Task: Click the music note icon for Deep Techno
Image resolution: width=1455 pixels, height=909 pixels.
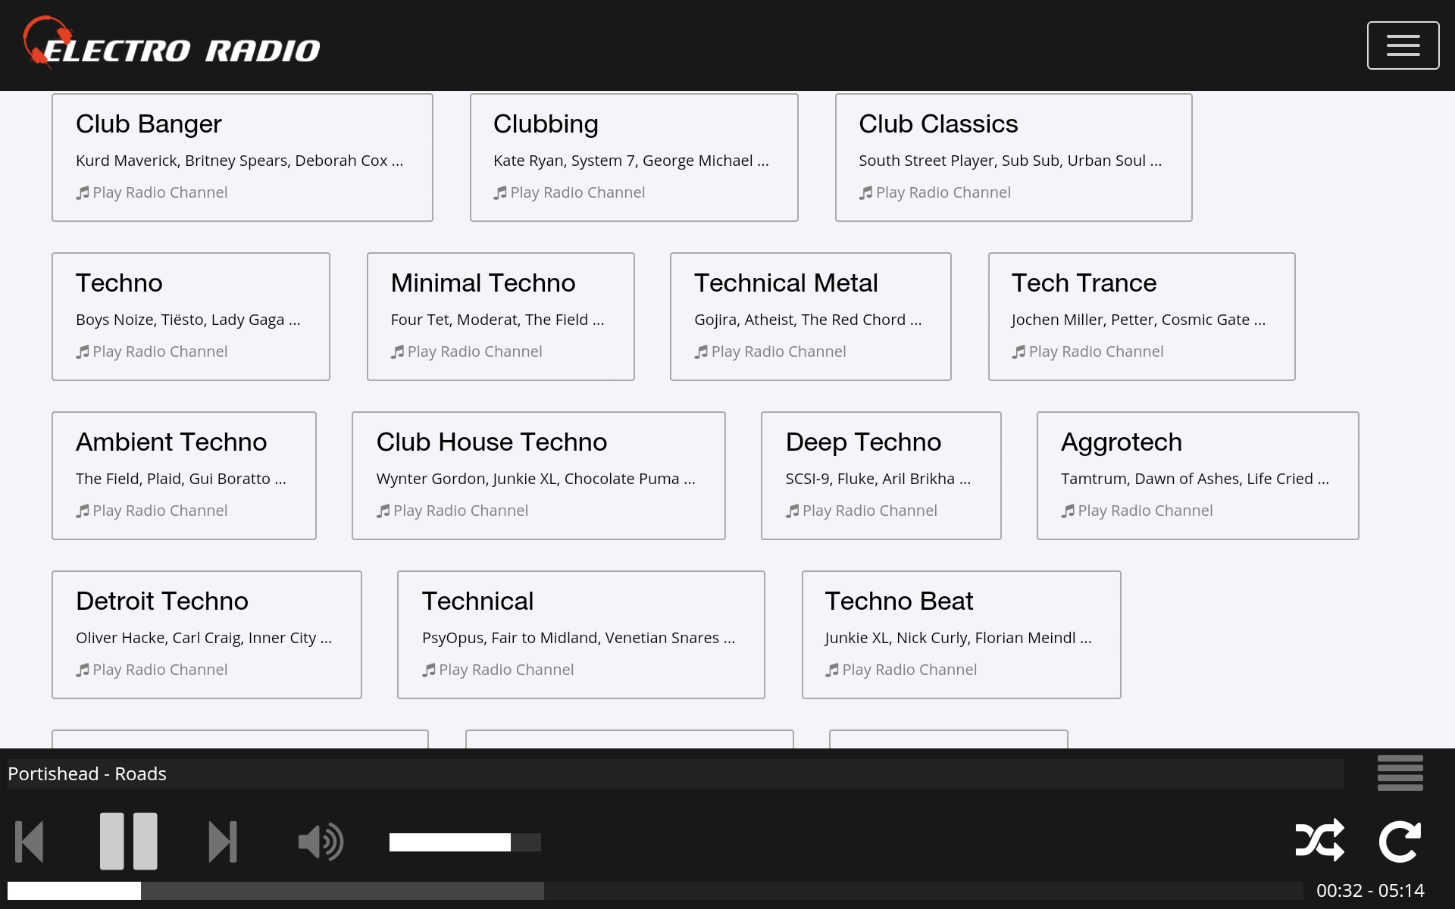Action: coord(792,511)
